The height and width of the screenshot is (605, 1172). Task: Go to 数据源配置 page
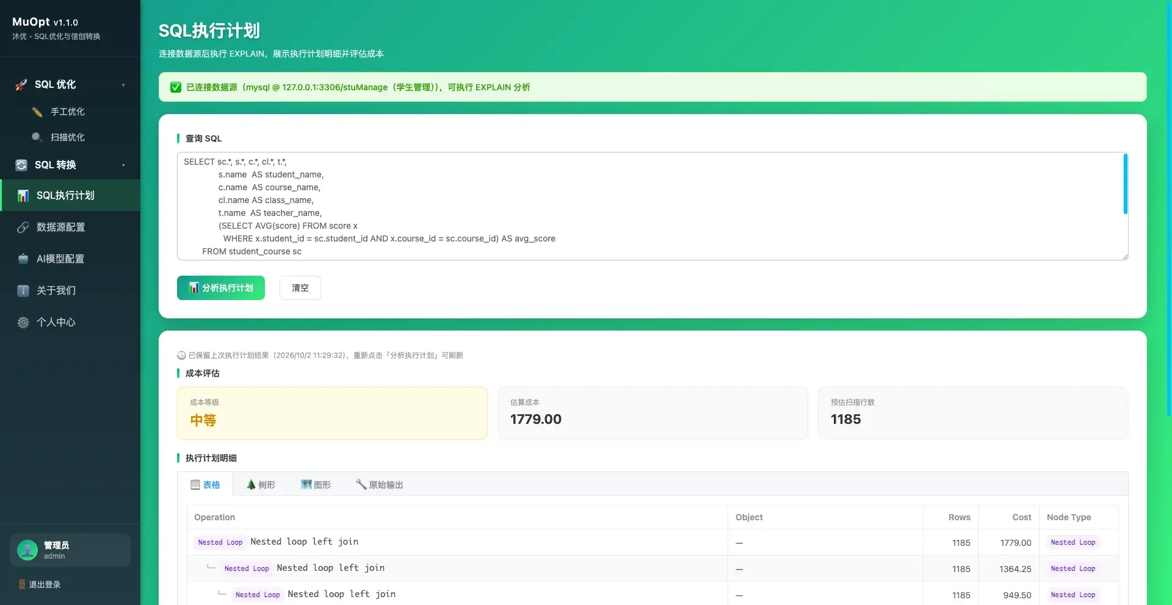click(70, 227)
